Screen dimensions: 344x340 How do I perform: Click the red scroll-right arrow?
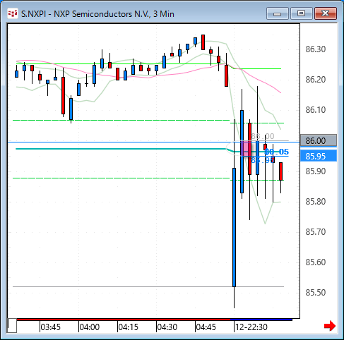[x=330, y=326]
